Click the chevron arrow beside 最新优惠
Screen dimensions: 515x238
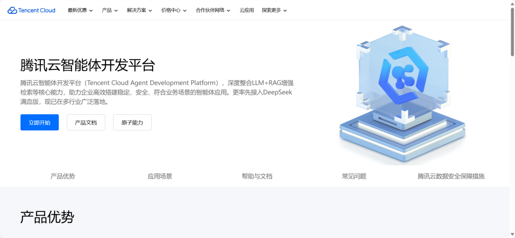[x=91, y=10]
